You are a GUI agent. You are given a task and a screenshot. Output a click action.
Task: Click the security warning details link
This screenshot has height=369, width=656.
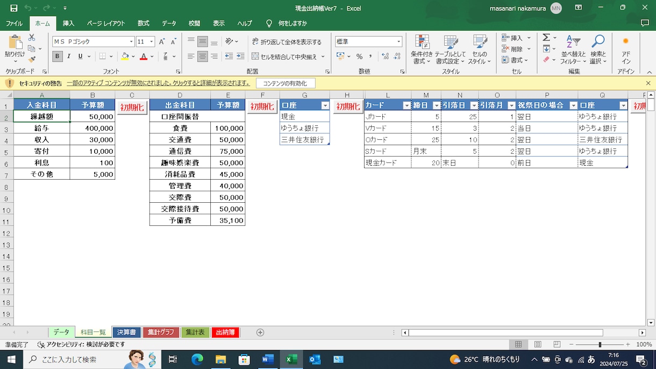158,83
